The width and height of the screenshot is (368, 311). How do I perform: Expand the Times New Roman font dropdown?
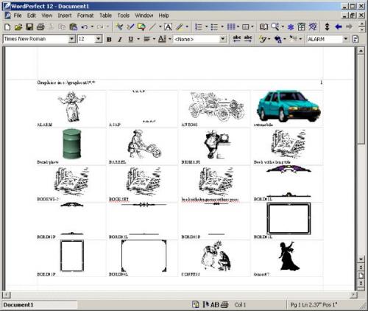71,39
